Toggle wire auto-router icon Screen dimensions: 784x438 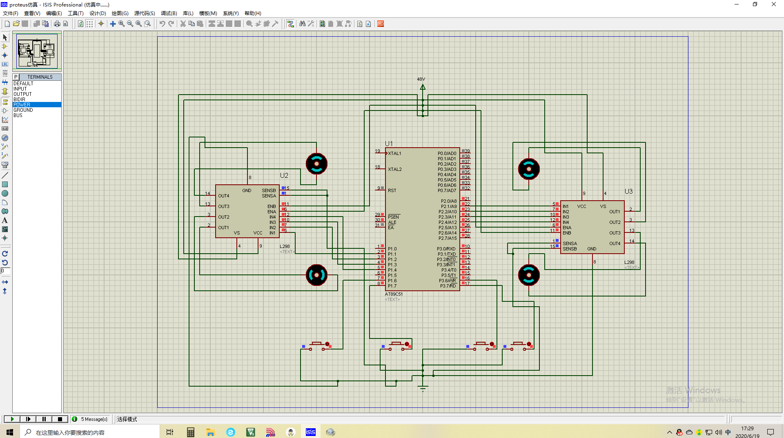tap(290, 24)
